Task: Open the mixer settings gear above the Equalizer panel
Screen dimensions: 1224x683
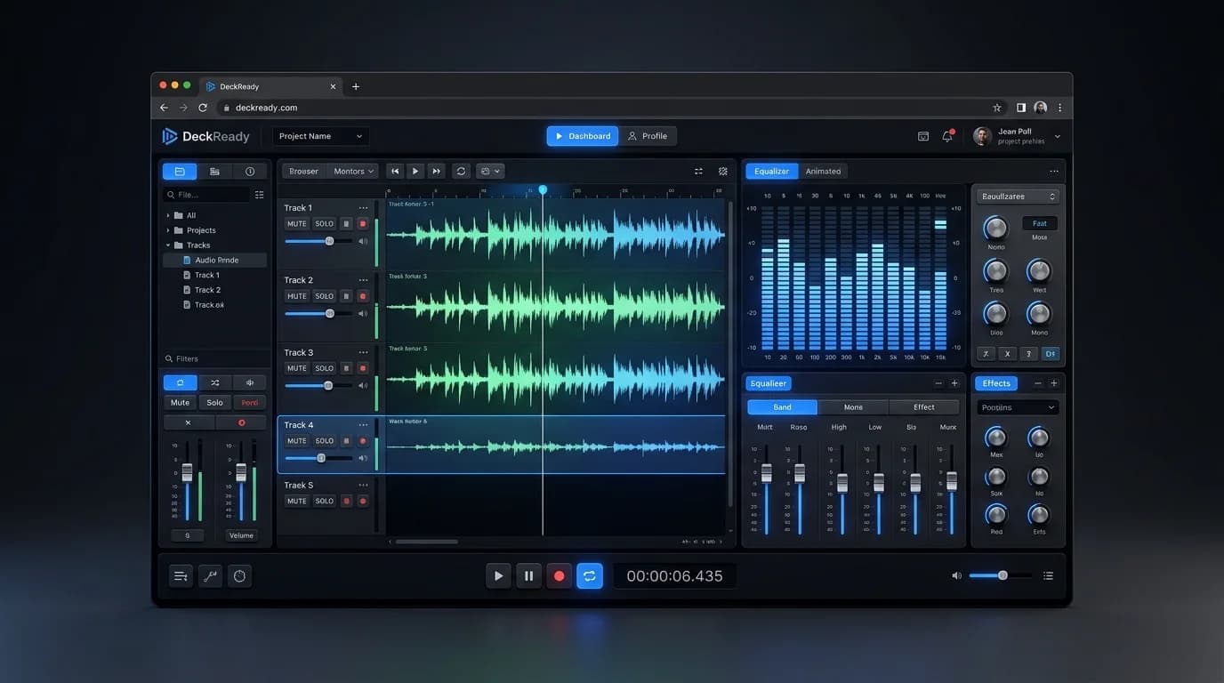Action: 722,171
